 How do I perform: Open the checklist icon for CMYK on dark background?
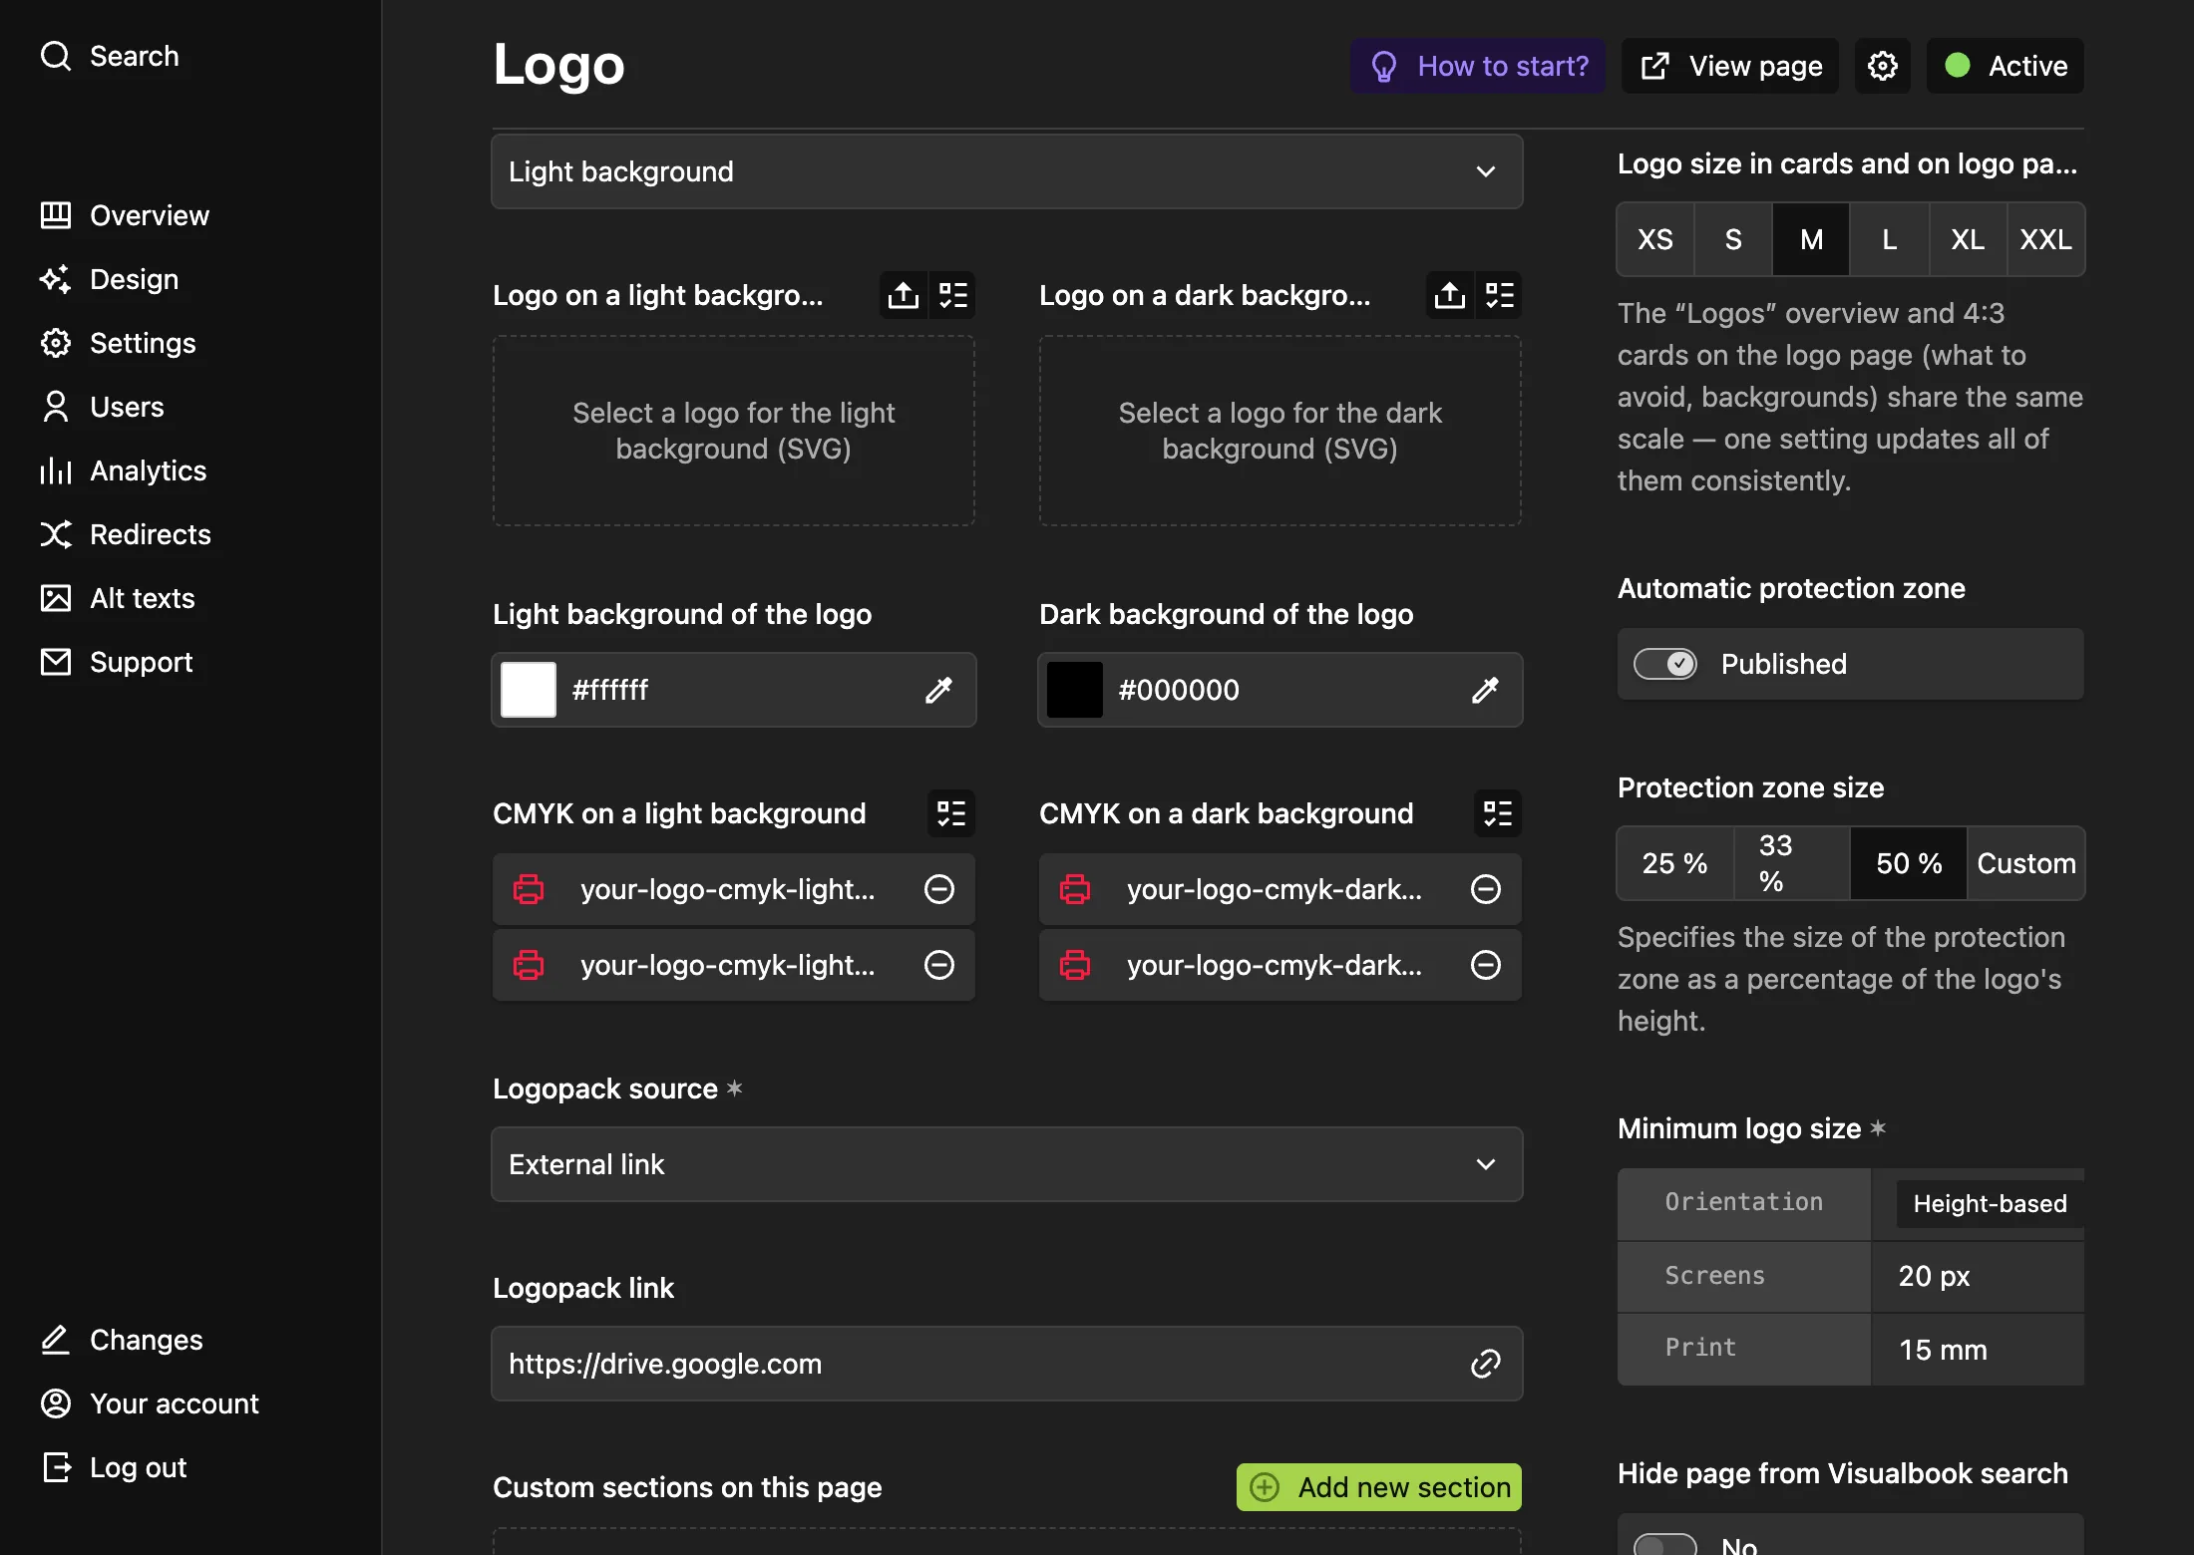coord(1498,813)
